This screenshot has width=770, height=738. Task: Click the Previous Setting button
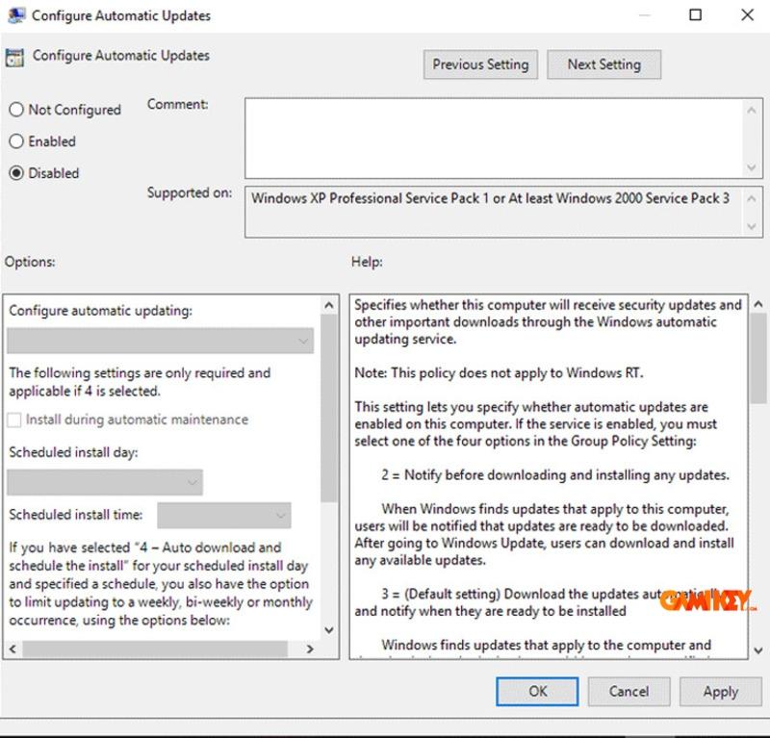(480, 64)
